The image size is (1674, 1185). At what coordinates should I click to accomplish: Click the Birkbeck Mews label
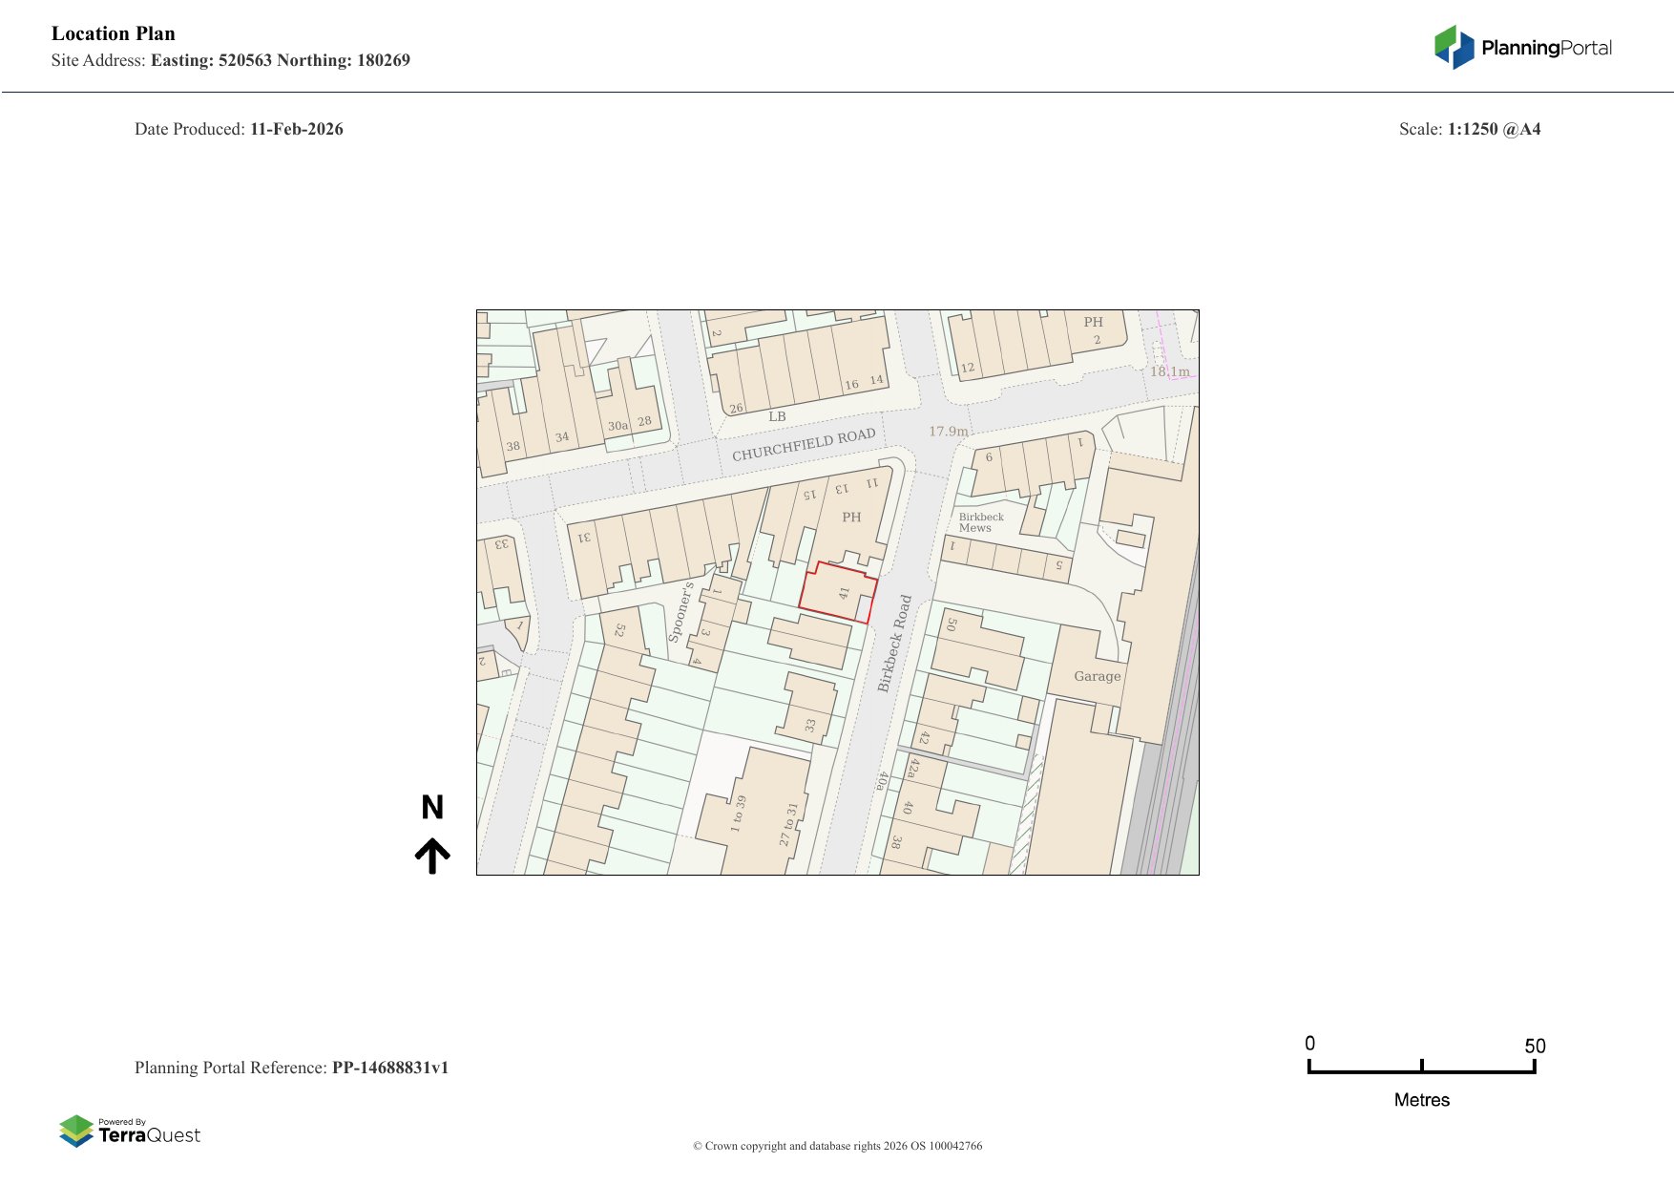[x=980, y=522]
